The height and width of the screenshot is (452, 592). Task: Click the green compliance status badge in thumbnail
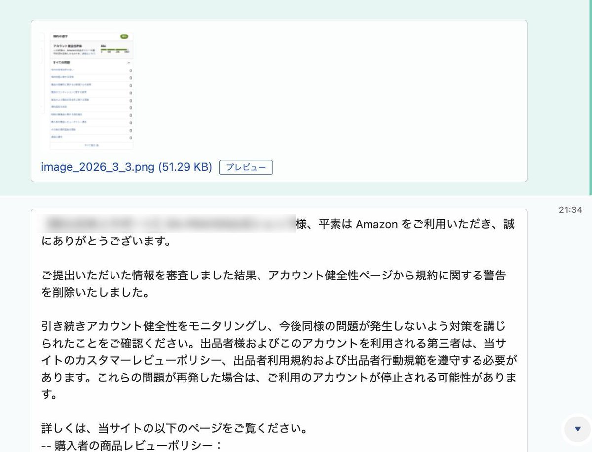pos(125,36)
